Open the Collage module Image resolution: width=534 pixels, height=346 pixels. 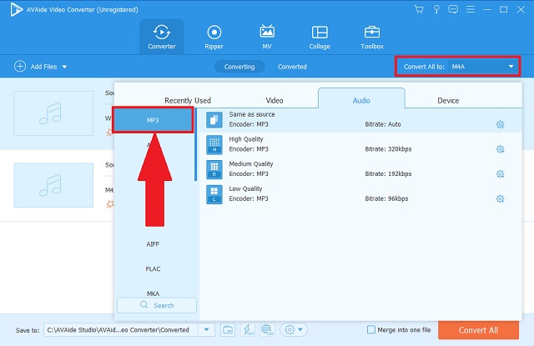tap(320, 37)
